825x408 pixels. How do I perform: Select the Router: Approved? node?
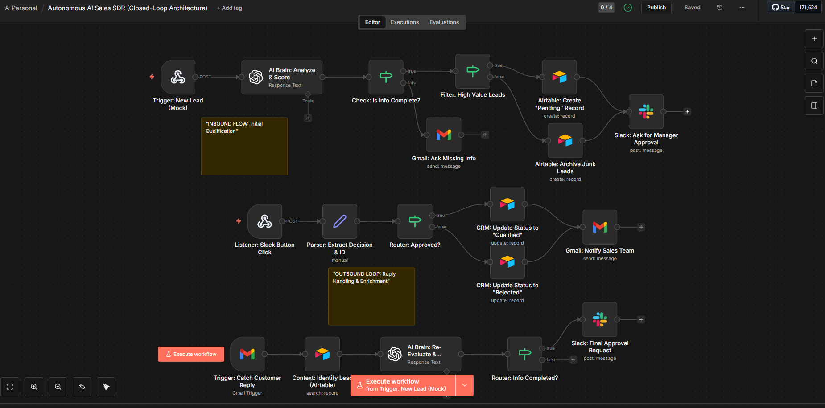[415, 221]
